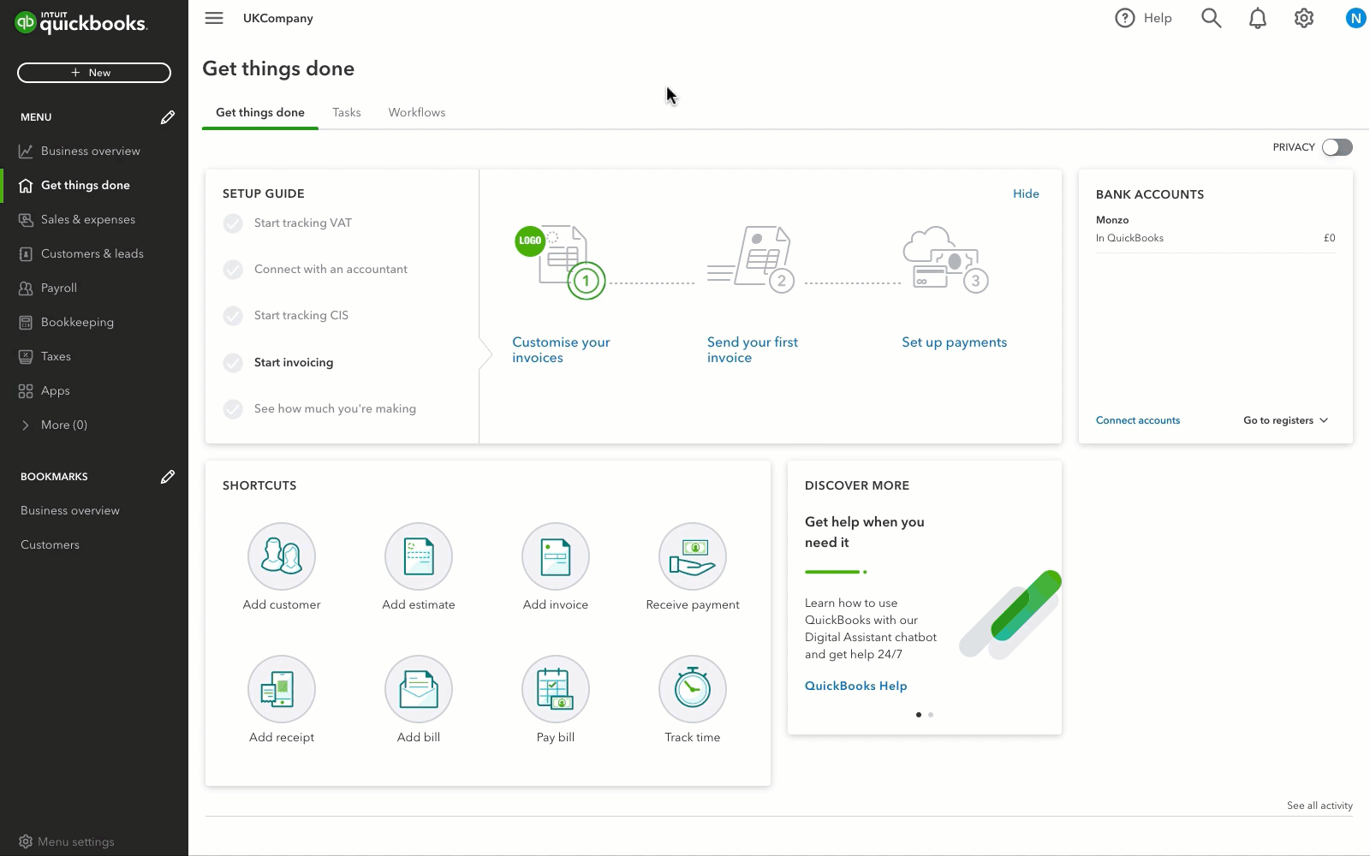Open the search magnifier icon

[1211, 18]
